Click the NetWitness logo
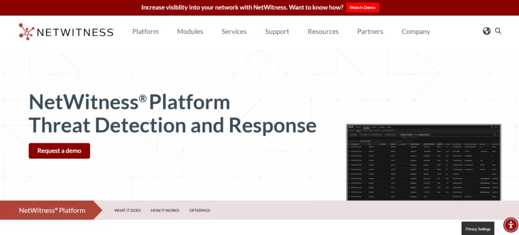Viewport: 519px width, 235px height. click(66, 32)
